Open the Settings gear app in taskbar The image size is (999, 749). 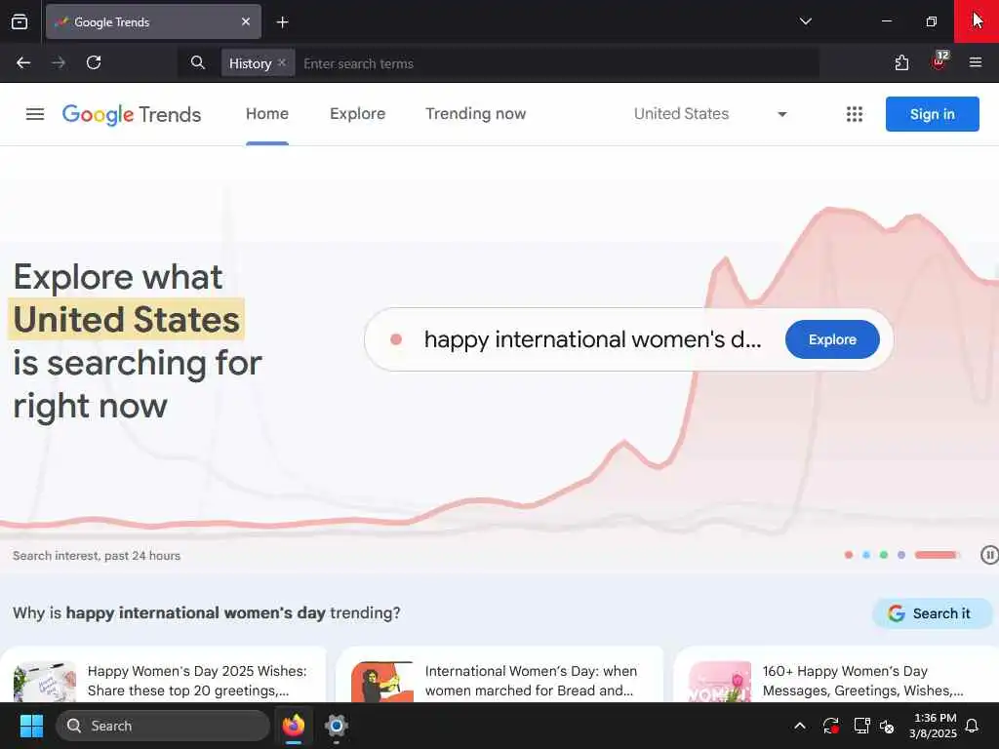tap(336, 726)
